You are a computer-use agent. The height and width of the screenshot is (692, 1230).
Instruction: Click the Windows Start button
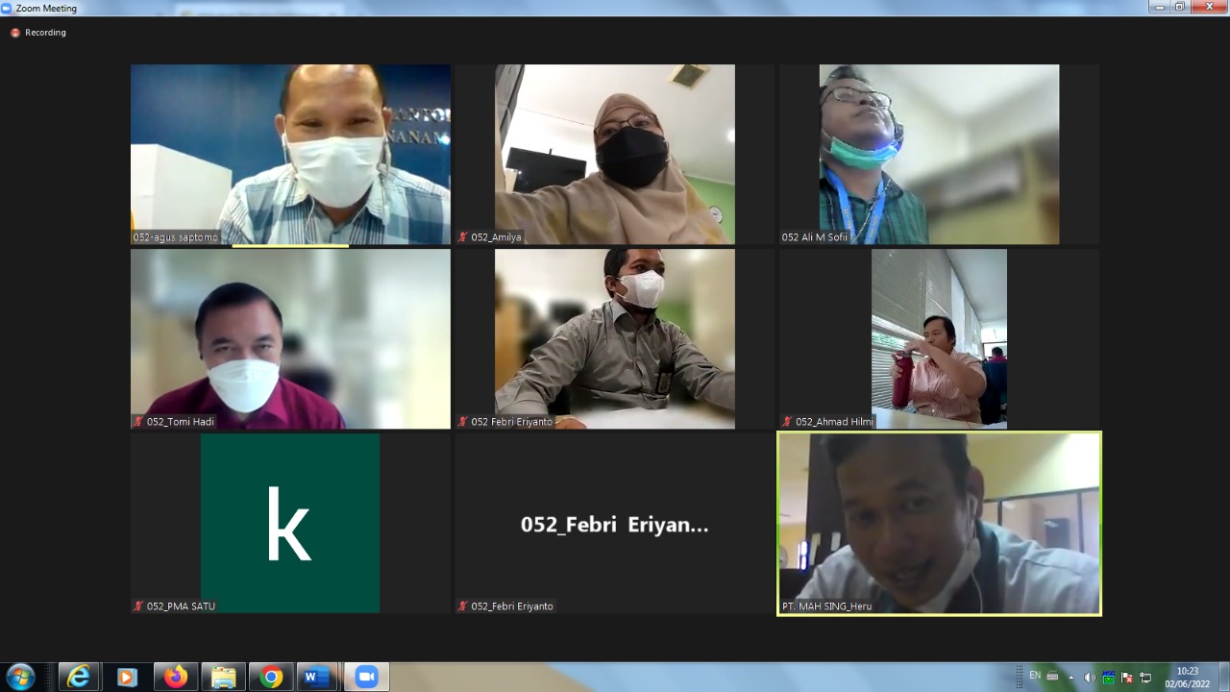point(20,677)
